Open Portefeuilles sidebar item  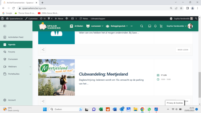click(x=14, y=74)
